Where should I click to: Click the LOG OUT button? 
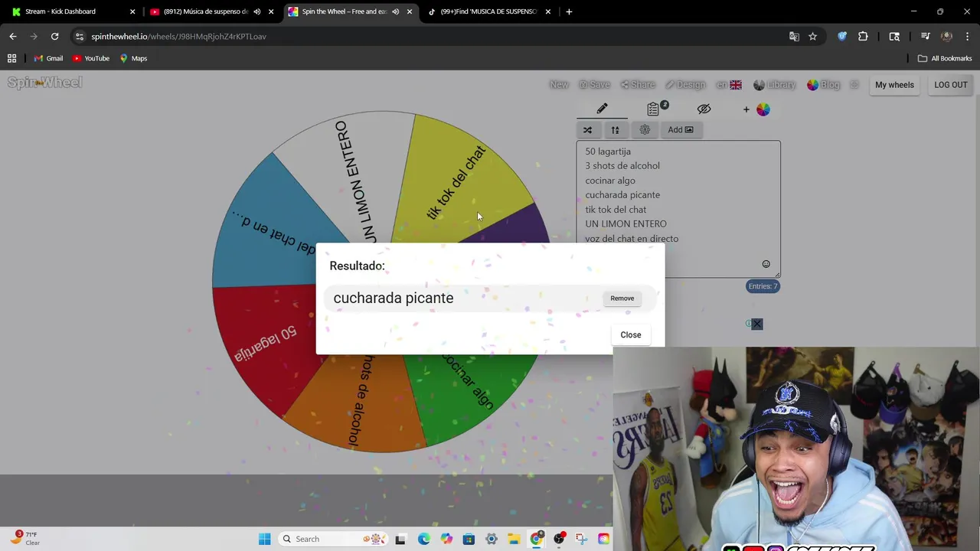pos(951,85)
